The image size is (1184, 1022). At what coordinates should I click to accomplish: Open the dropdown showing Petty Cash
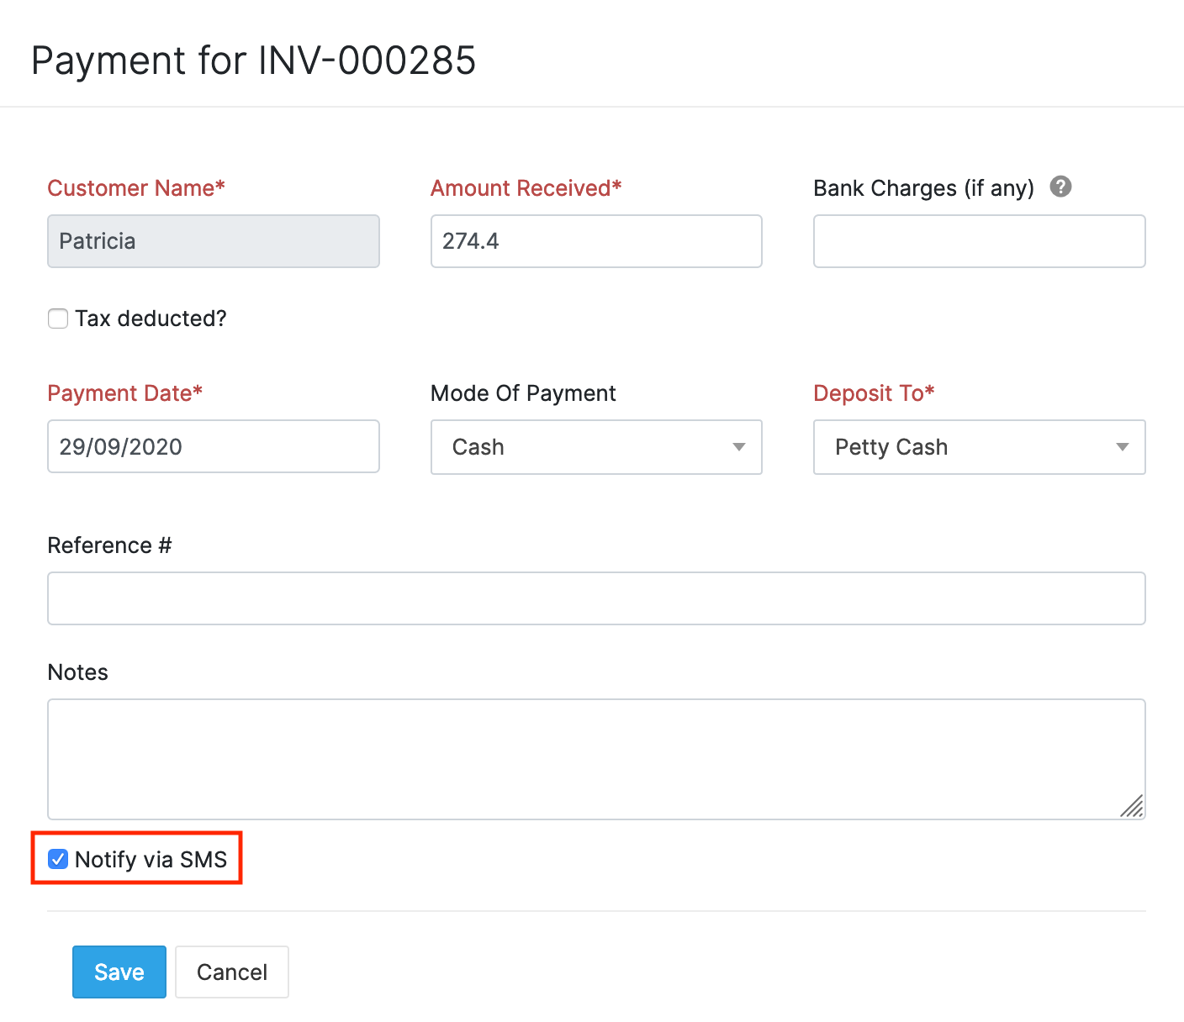click(978, 447)
